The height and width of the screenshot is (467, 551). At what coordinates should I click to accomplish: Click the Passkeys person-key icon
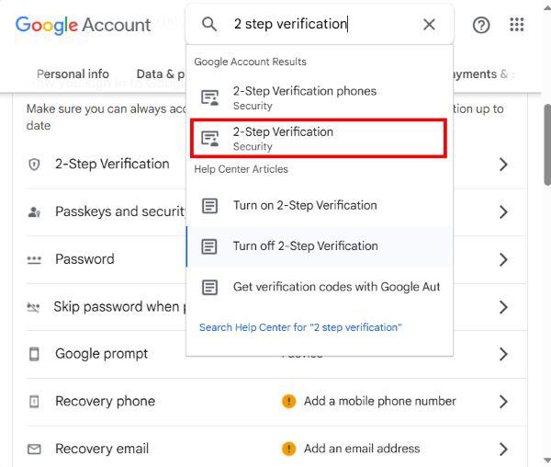click(34, 212)
